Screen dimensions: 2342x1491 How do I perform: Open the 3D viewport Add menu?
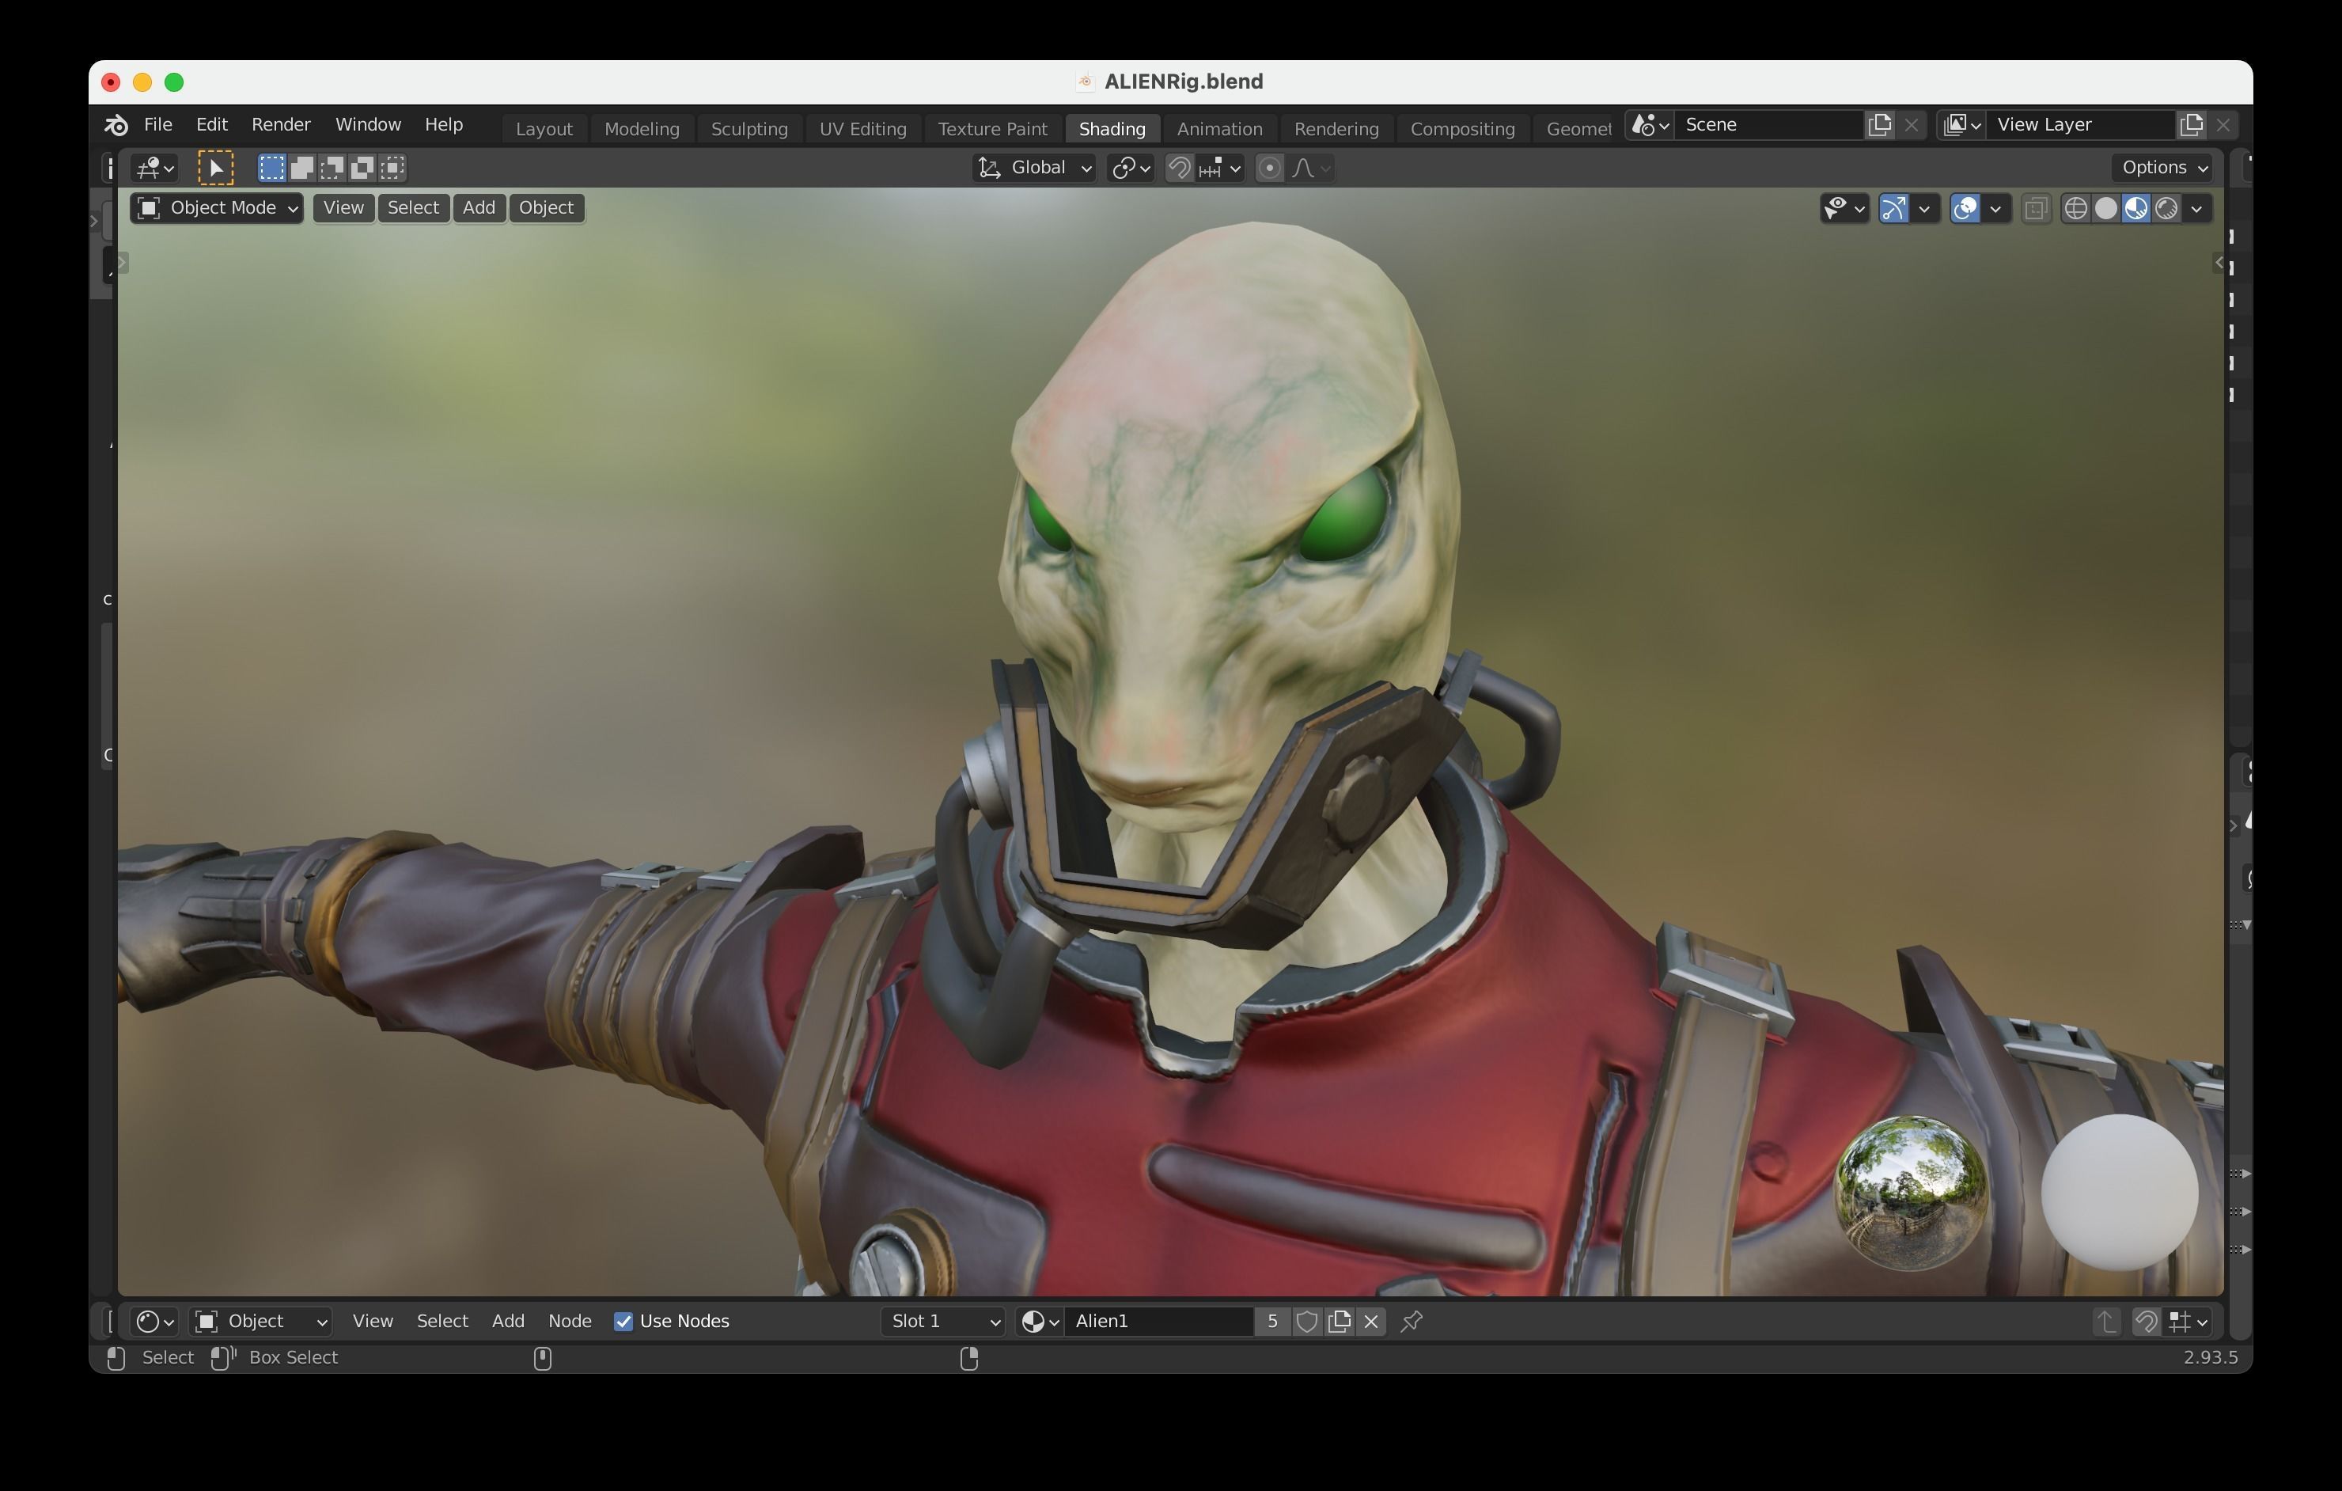479,208
